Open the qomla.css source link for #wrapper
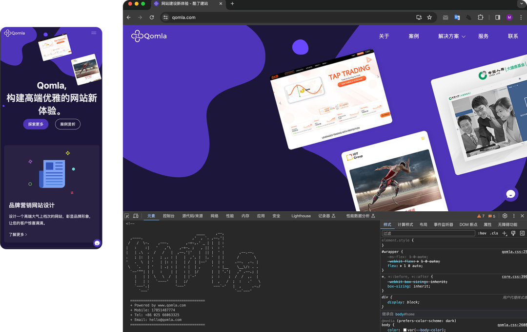 [514, 252]
